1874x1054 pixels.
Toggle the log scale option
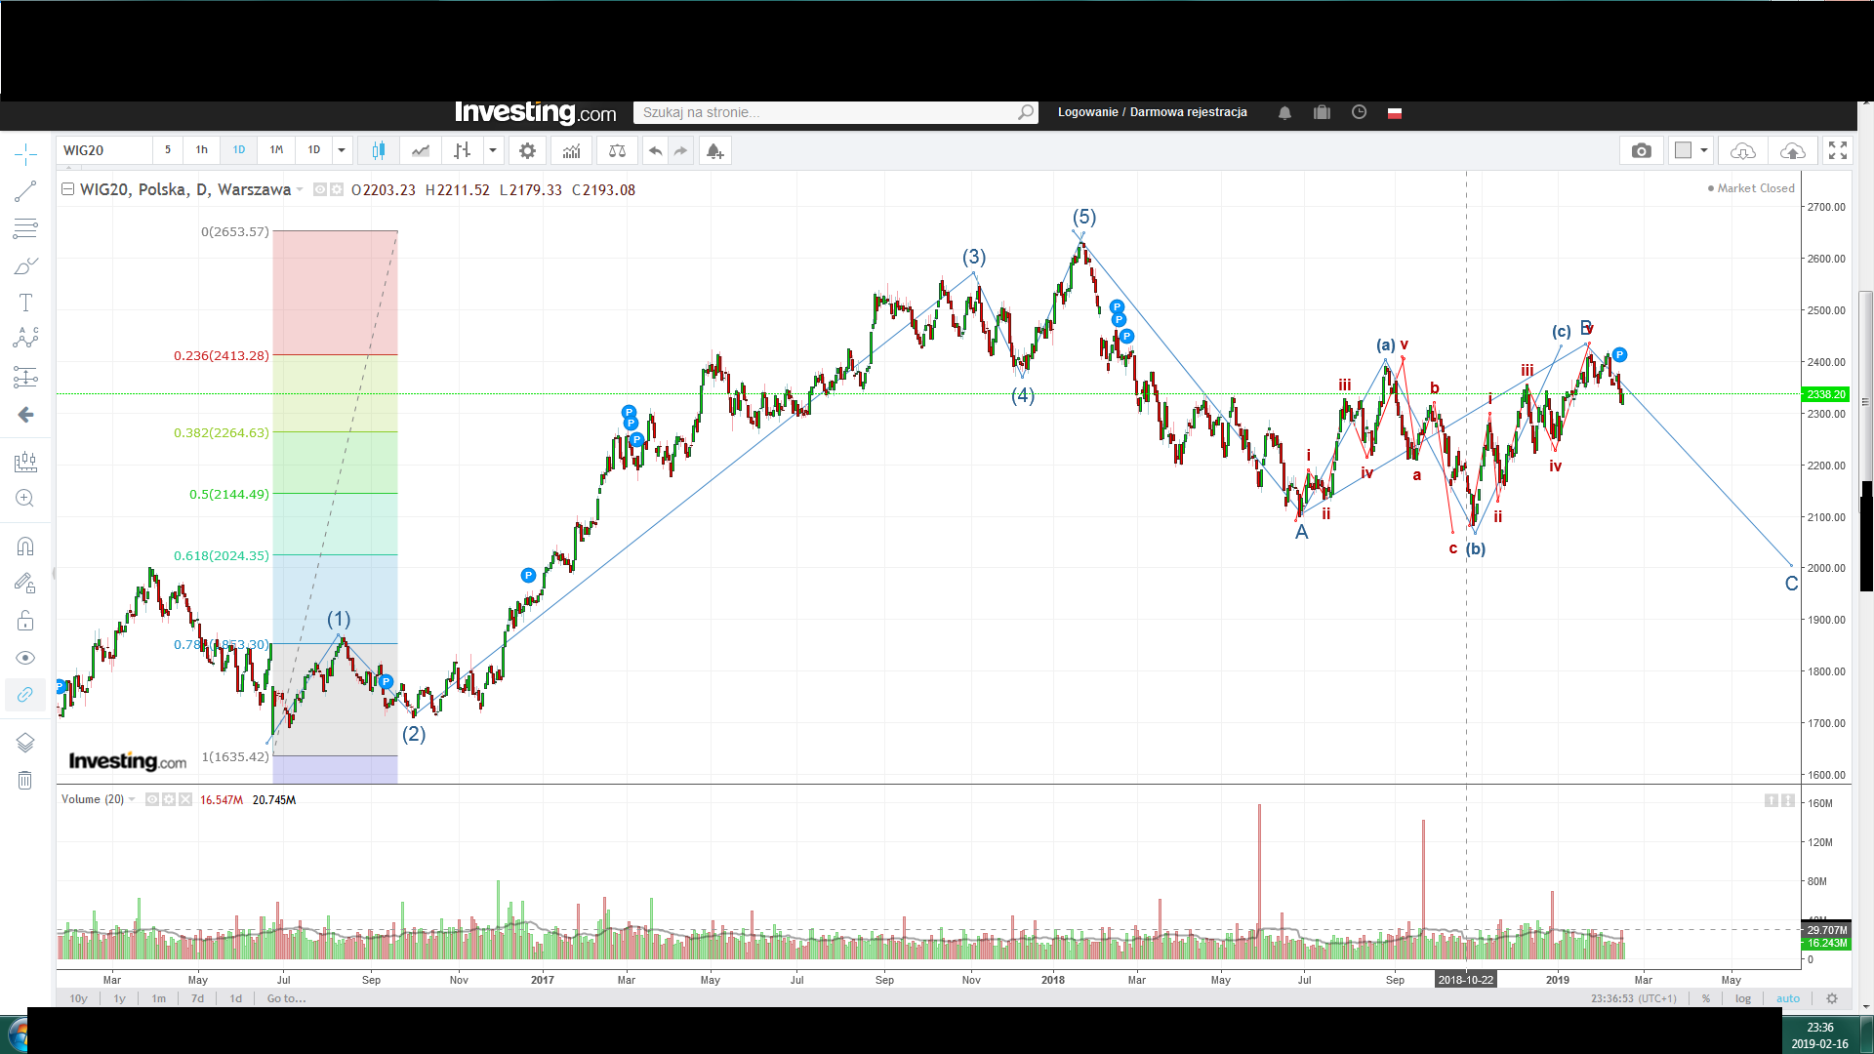pos(1742,998)
